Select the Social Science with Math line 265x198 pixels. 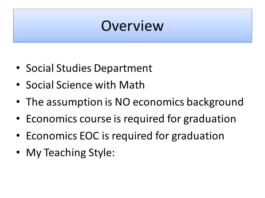point(85,85)
